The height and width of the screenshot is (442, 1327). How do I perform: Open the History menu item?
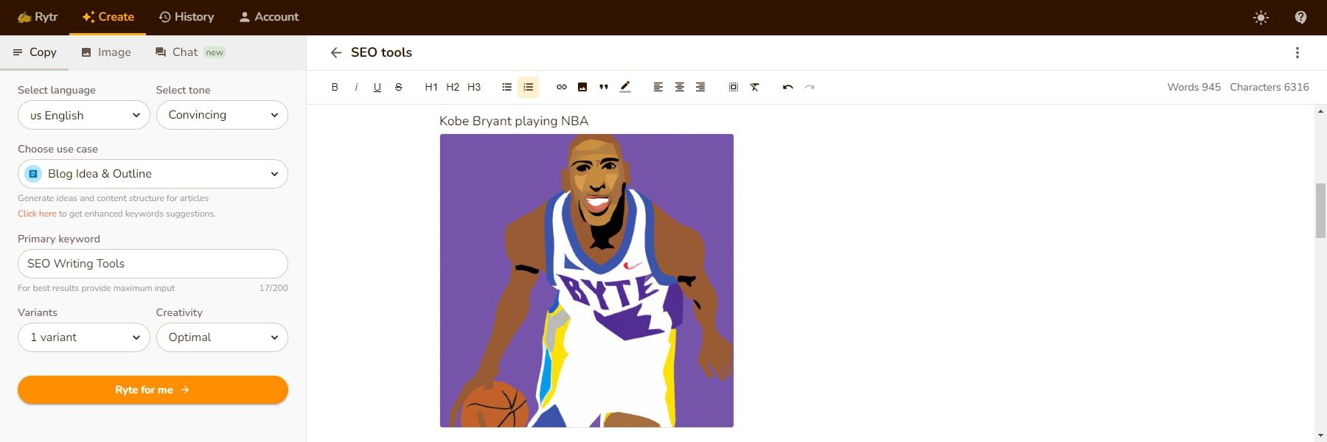pyautogui.click(x=187, y=17)
